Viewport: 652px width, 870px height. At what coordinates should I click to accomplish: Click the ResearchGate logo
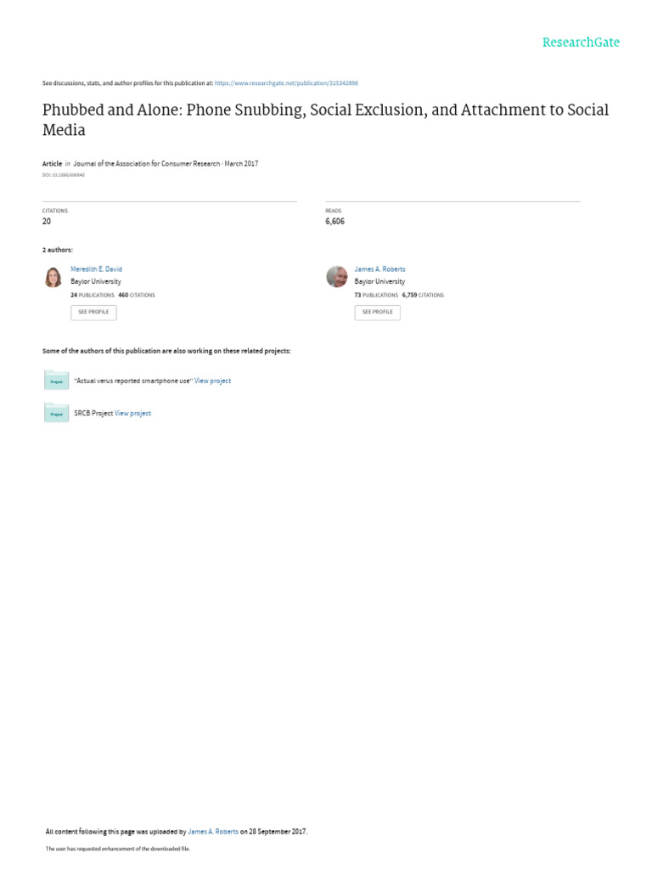[x=581, y=42]
